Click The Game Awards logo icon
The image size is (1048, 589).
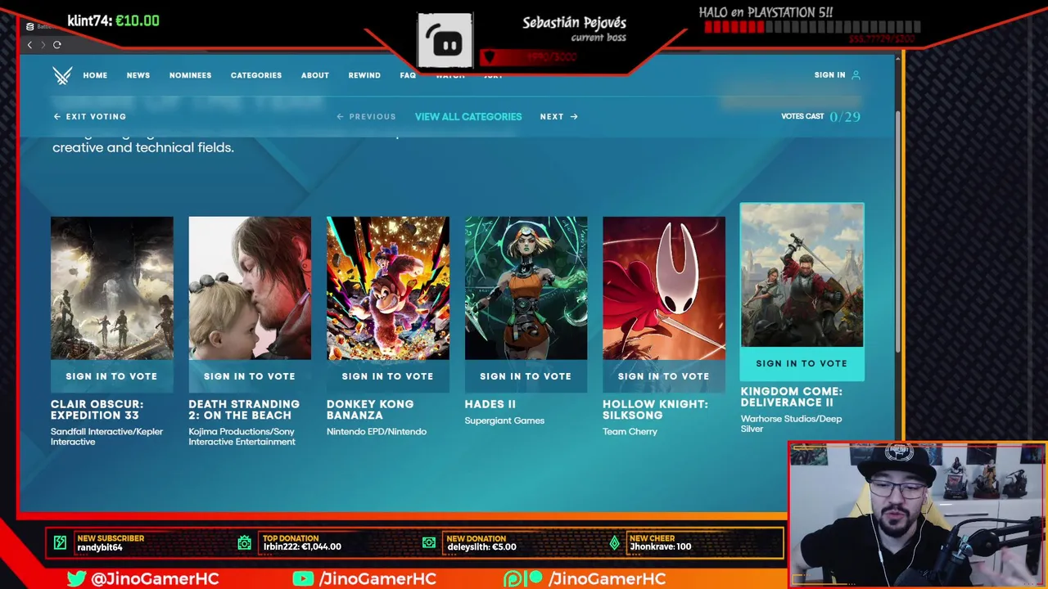62,75
